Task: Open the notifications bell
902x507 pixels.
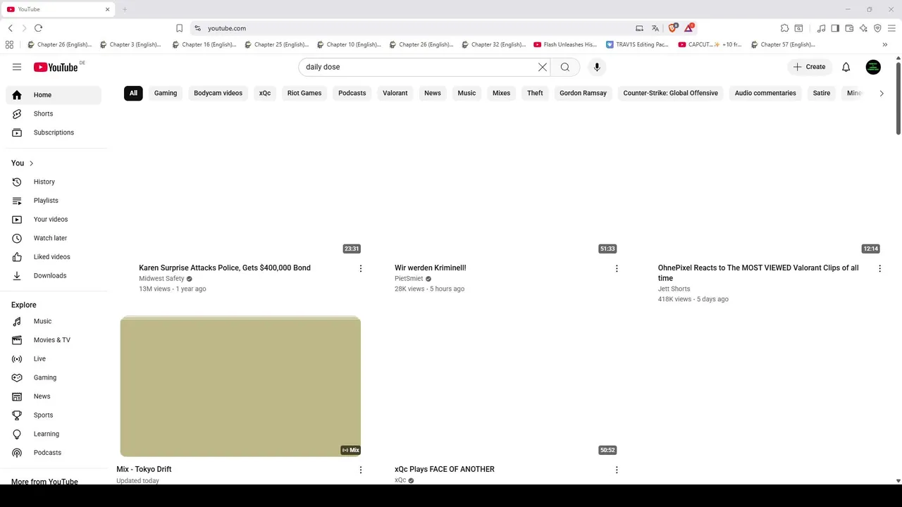Action: [x=846, y=67]
